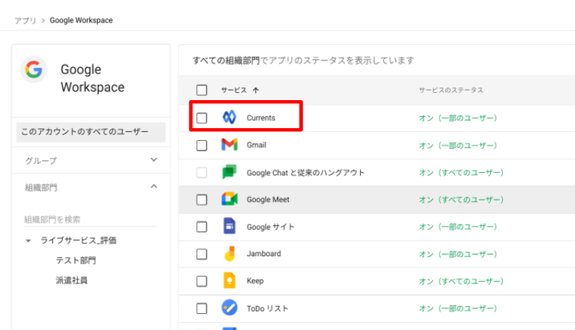Click the Google G logo
Screen dimensions: 575x330
[34, 70]
